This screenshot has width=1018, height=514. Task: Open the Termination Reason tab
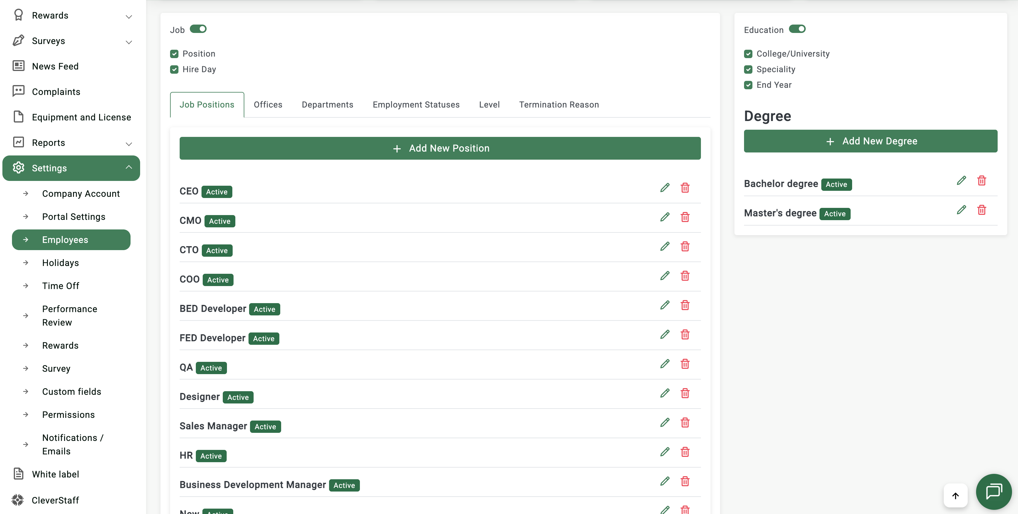[559, 105]
